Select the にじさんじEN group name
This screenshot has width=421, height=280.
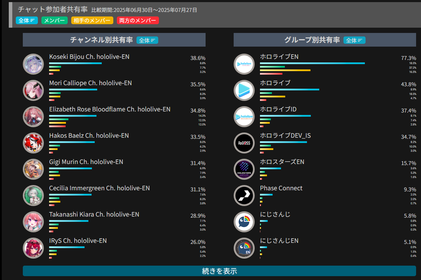279,241
